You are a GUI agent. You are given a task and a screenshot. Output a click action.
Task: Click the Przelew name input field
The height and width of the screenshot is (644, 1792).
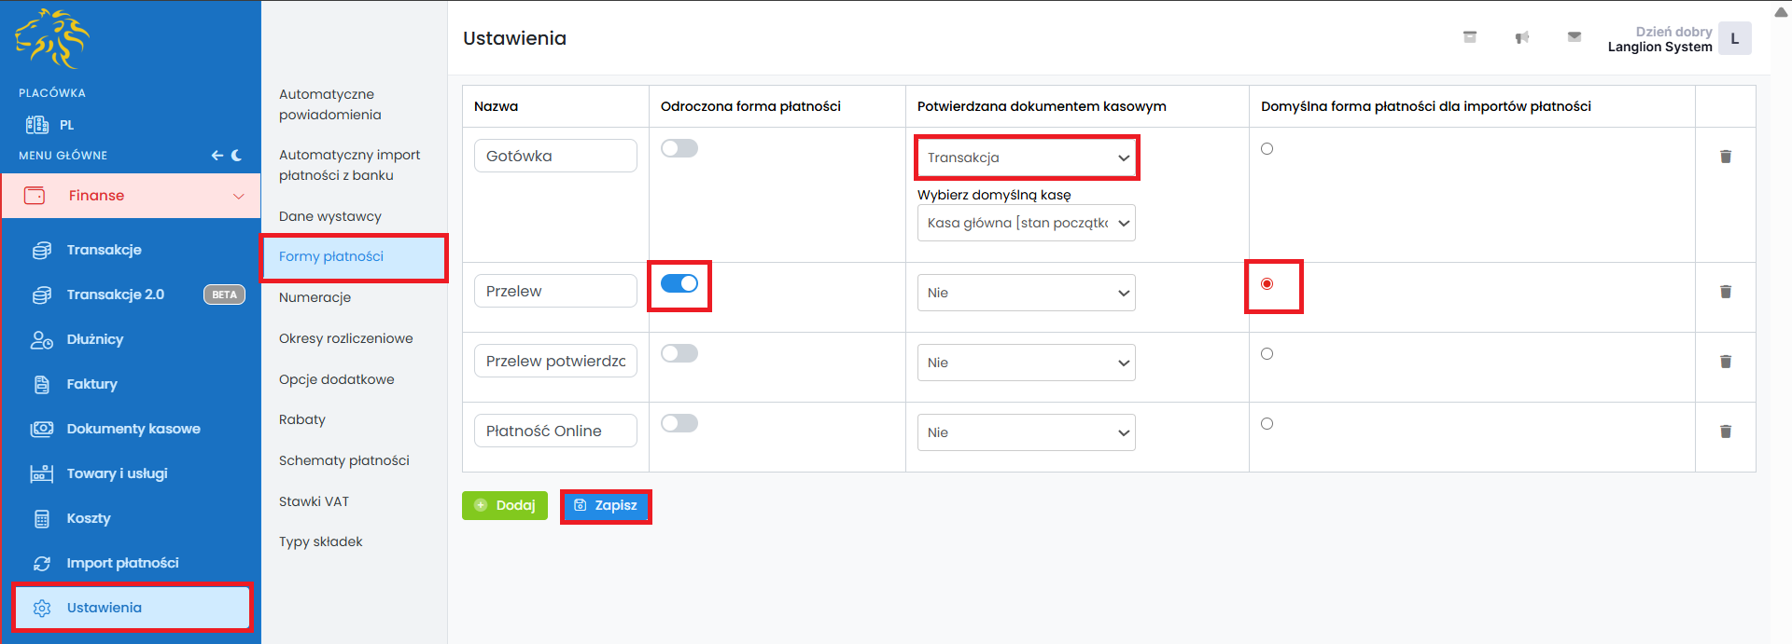tap(554, 291)
